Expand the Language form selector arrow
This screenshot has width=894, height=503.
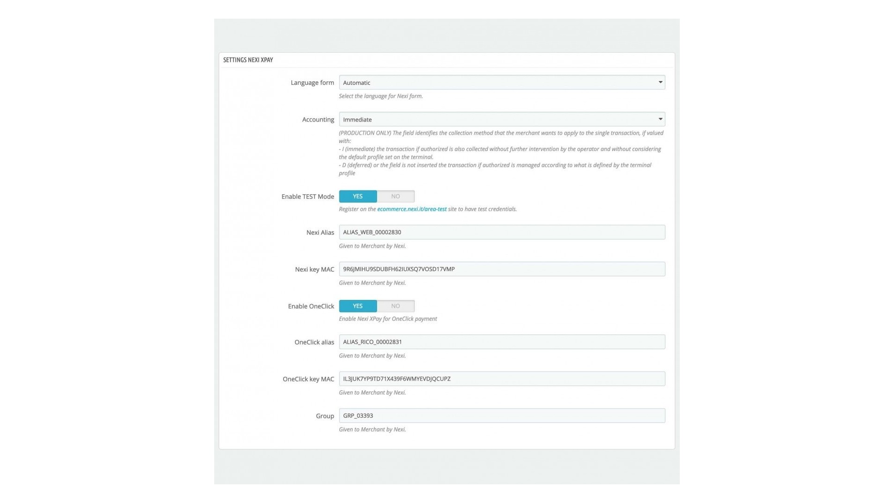(660, 82)
